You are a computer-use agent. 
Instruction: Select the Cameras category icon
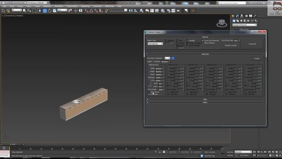[x=245, y=21]
